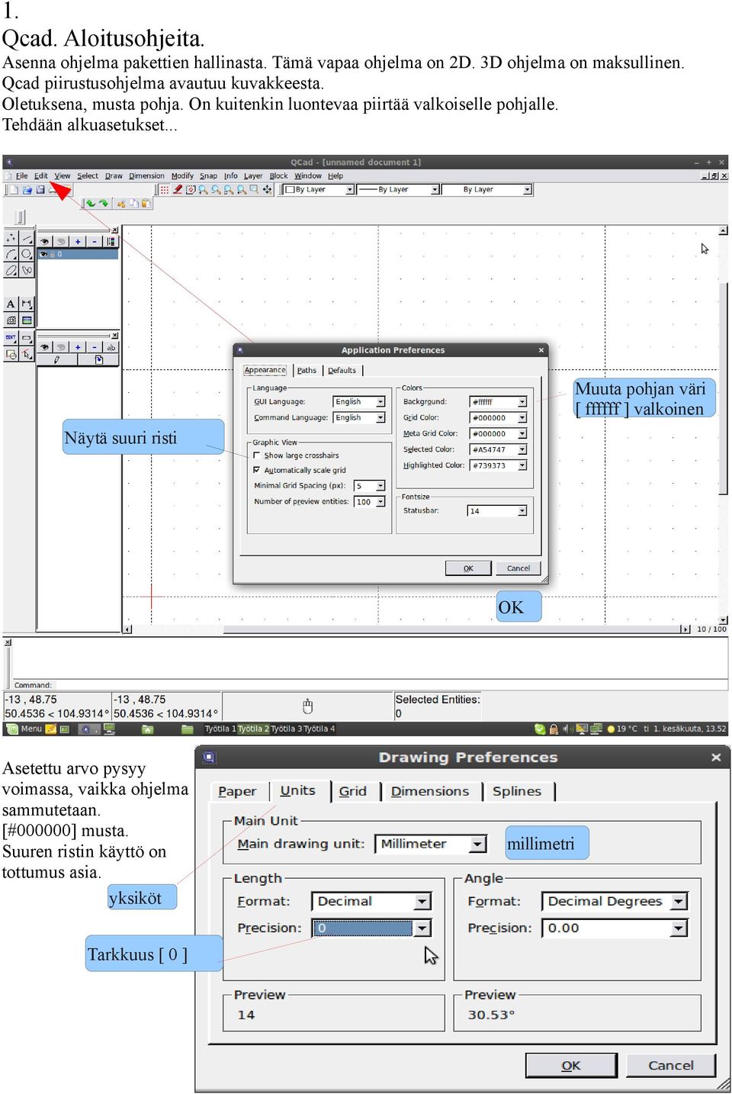
Task: Open the Circles tool in CAD toolbar
Action: coord(27,254)
